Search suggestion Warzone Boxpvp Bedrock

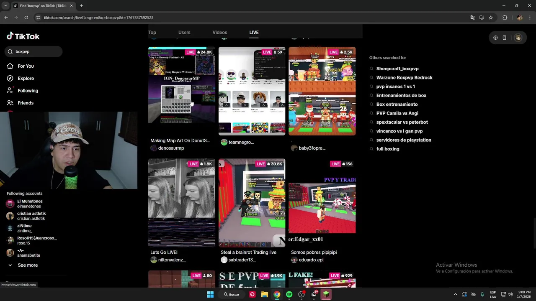pyautogui.click(x=404, y=78)
